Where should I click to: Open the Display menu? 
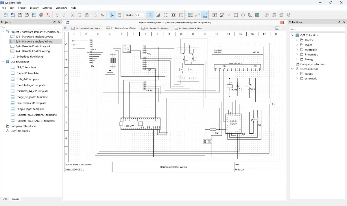point(34,8)
